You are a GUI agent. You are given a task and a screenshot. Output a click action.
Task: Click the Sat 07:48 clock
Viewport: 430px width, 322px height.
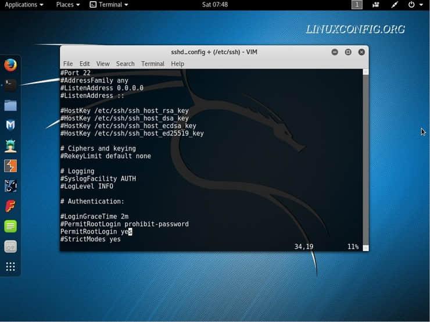[214, 5]
